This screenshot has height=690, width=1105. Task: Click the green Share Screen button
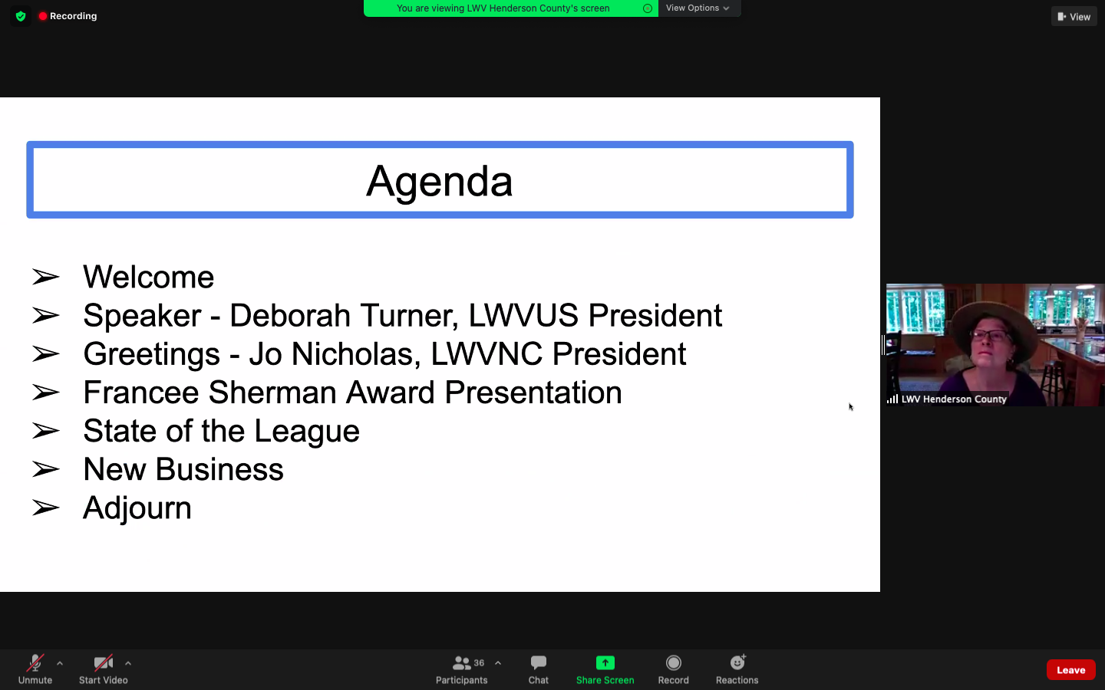[x=605, y=669]
